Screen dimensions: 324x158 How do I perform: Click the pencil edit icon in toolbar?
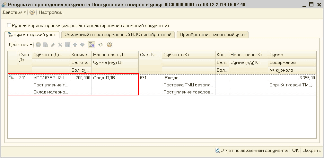[x=53, y=45]
